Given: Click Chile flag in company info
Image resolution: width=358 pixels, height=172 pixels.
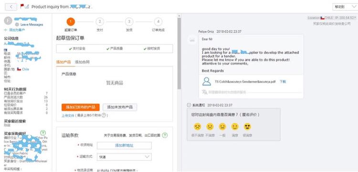Looking at the screenshot, I should click(x=19, y=69).
